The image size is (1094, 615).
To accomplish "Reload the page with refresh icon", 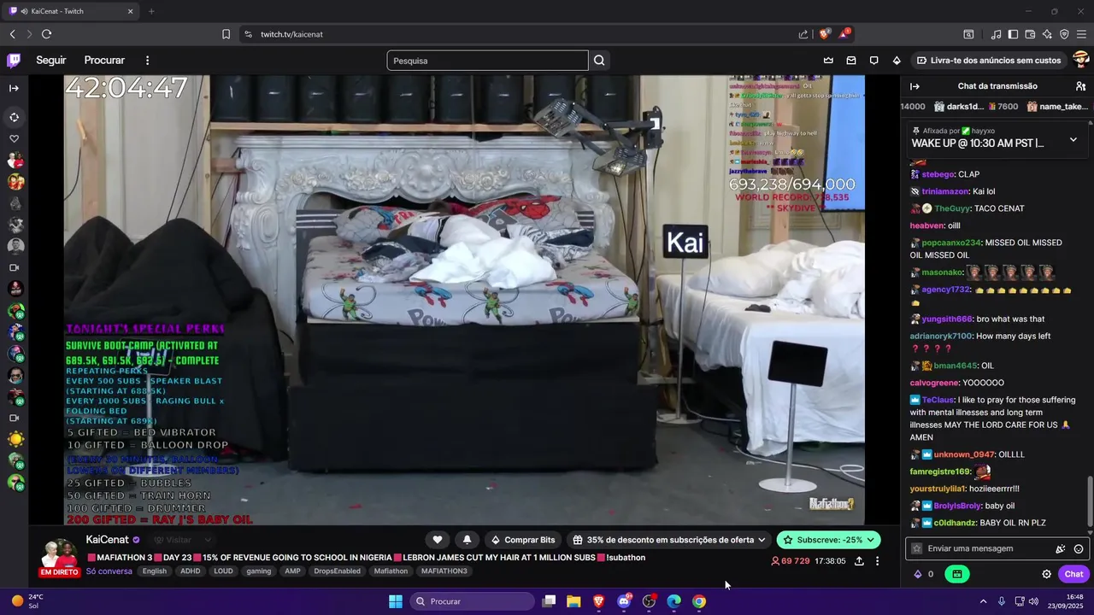I will 46,34.
